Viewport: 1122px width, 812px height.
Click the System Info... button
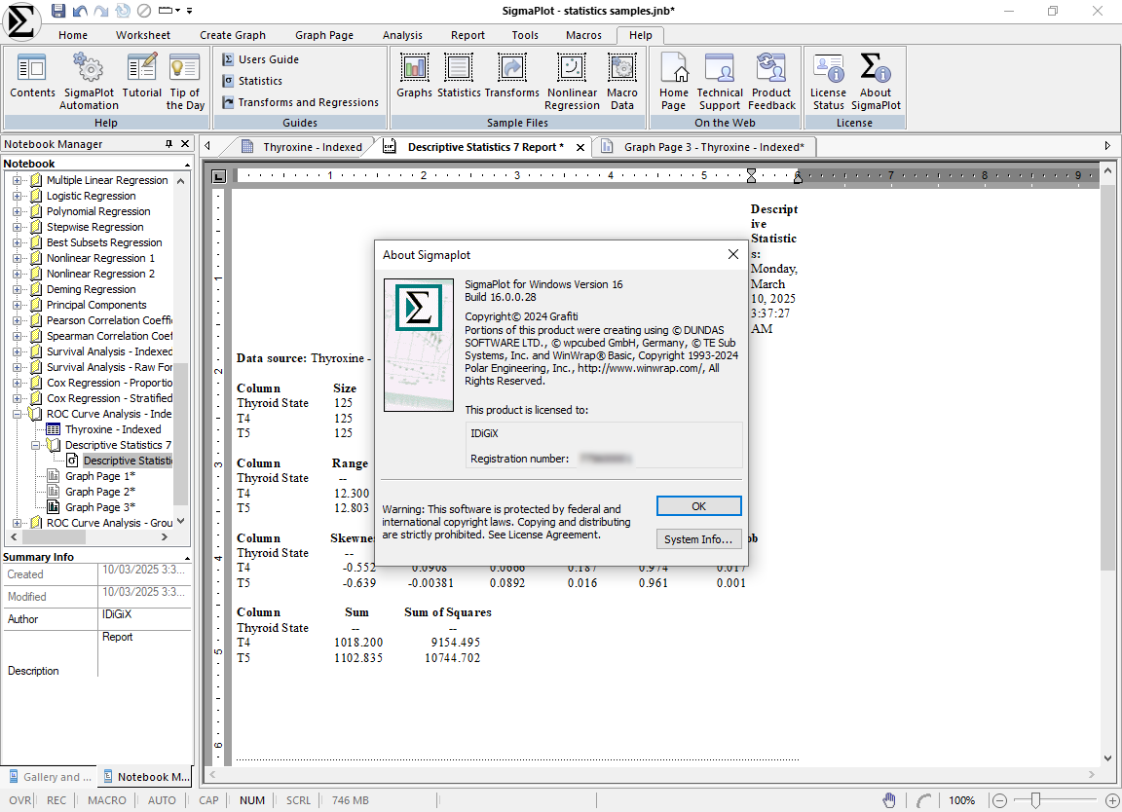[698, 539]
